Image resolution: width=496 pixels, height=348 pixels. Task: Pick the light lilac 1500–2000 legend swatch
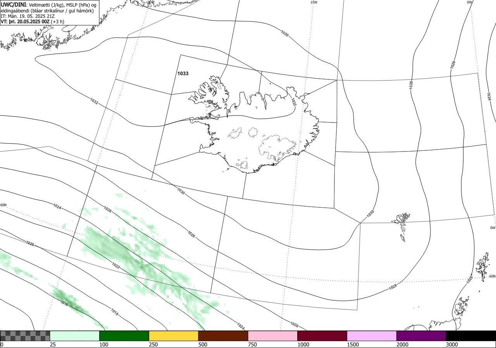point(372,336)
